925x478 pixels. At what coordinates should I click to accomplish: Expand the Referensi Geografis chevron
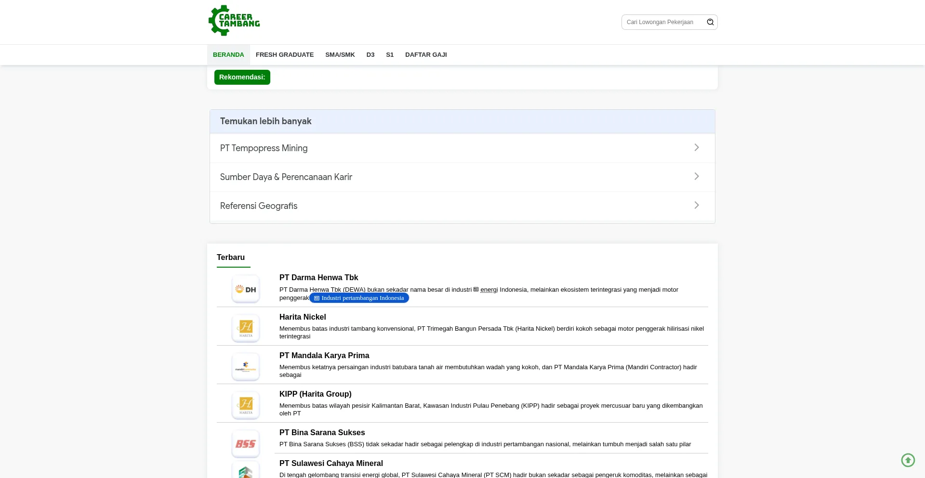(x=697, y=205)
